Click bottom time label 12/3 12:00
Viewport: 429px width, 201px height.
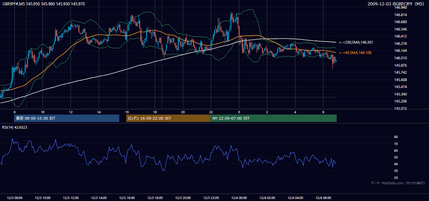click(x=70, y=198)
